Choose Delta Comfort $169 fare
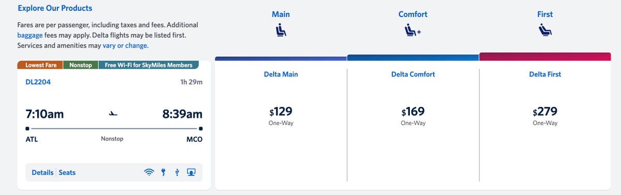621x195 pixels. 413,116
